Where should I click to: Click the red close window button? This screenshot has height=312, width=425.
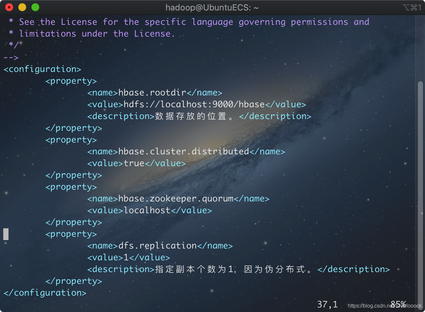point(9,7)
